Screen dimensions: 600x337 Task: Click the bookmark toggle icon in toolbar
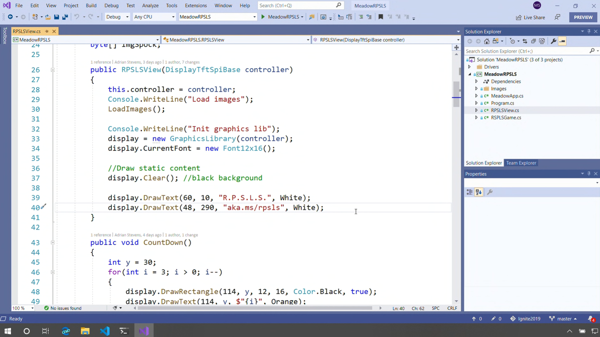(x=380, y=17)
